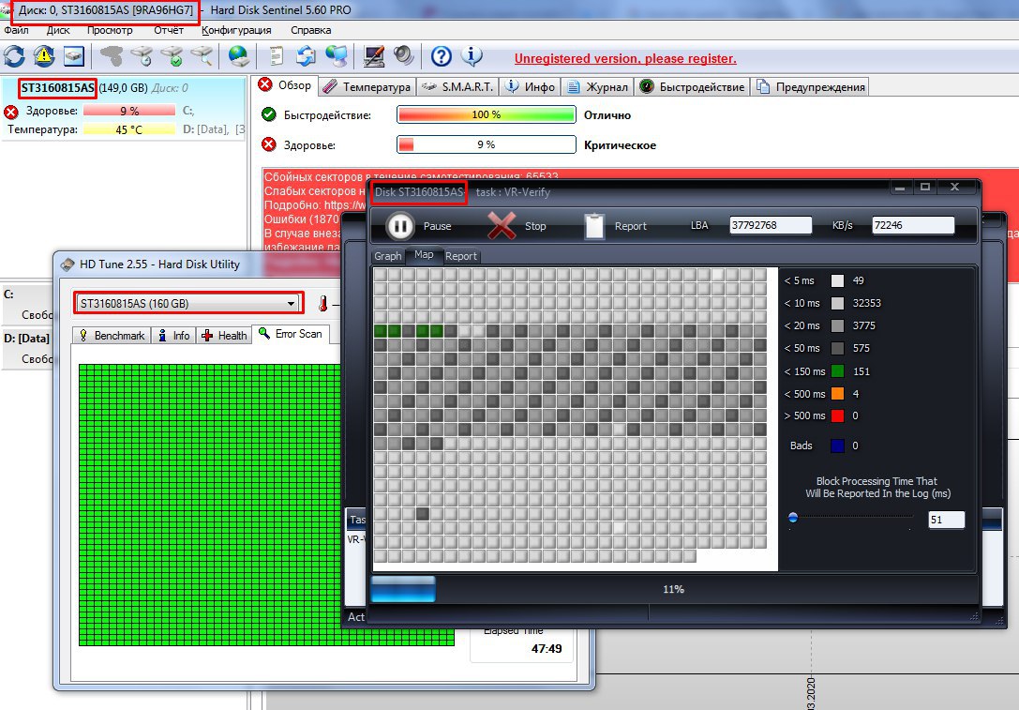The width and height of the screenshot is (1019, 710).
Task: Open the configuration monitor-with-screwdriver icon
Action: click(374, 56)
